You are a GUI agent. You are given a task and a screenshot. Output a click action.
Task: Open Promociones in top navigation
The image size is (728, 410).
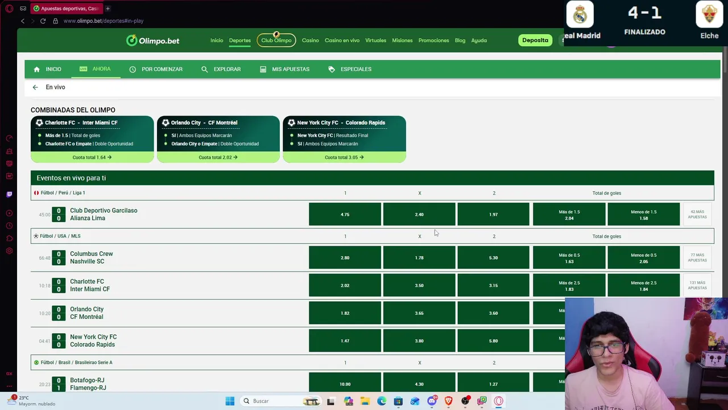click(433, 40)
